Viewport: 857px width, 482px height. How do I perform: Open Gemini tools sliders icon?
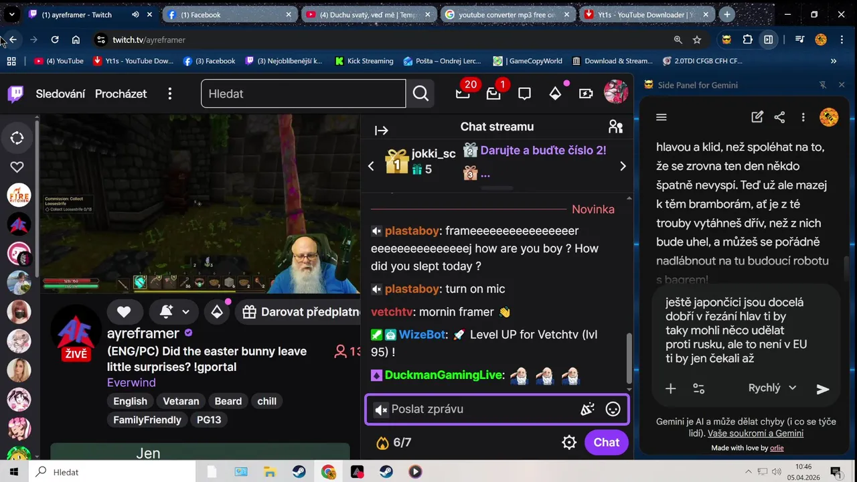(698, 388)
